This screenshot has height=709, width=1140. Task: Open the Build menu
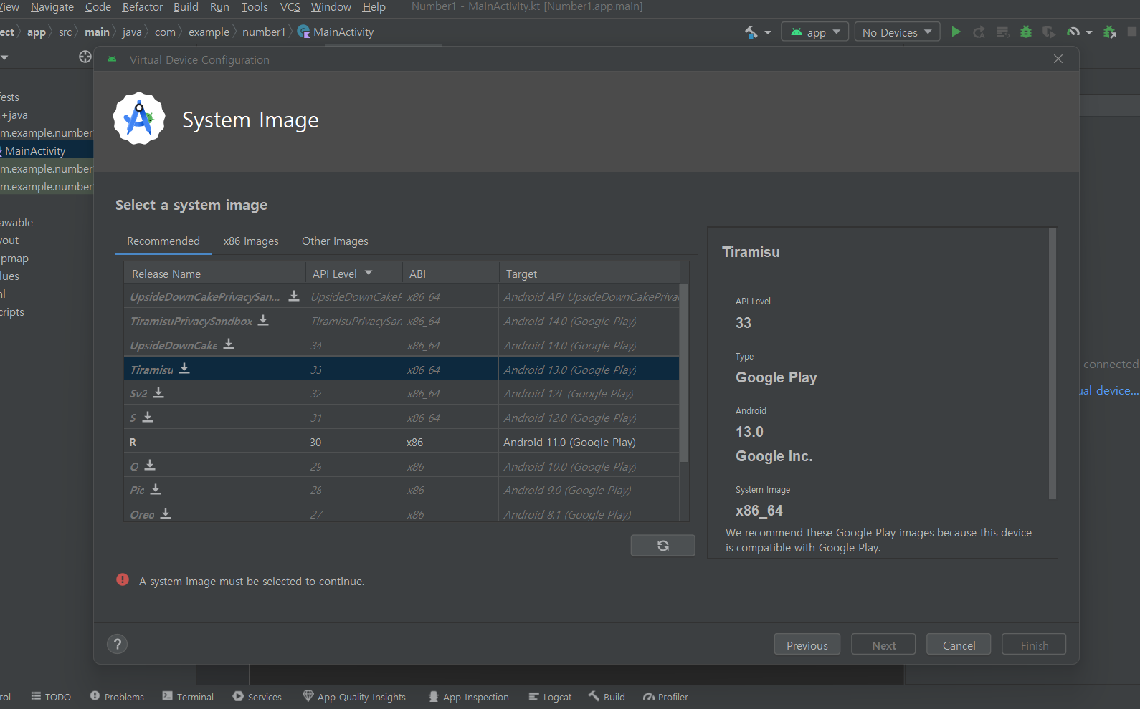click(x=186, y=7)
